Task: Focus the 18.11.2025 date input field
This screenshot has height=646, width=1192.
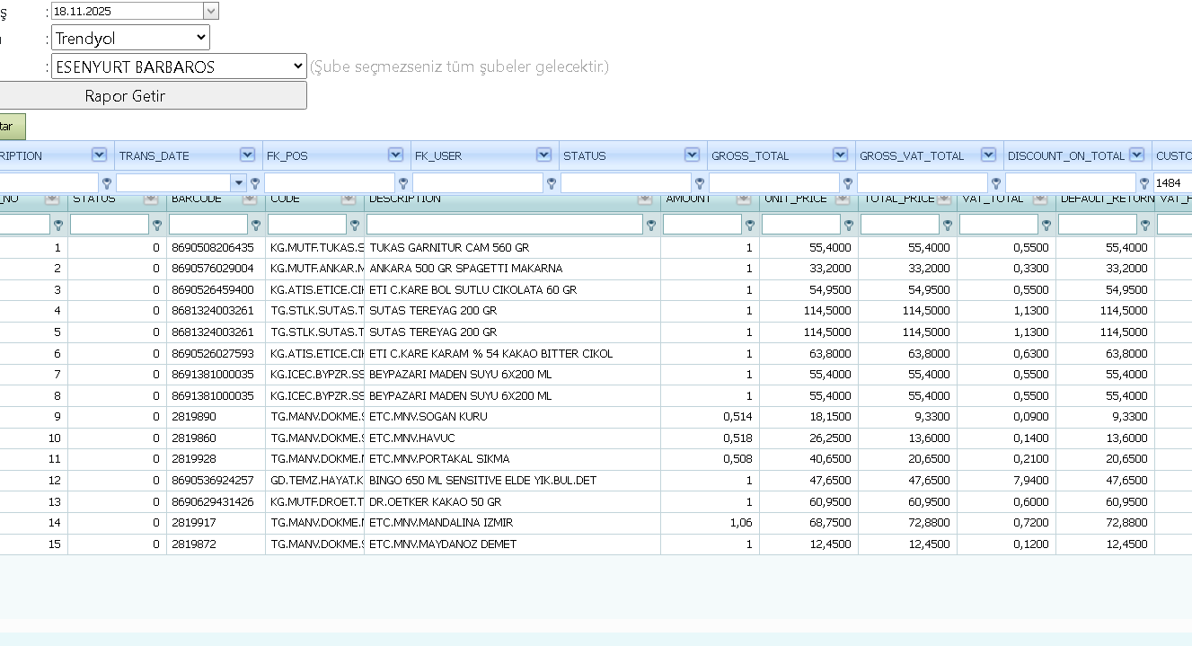Action: pyautogui.click(x=128, y=11)
